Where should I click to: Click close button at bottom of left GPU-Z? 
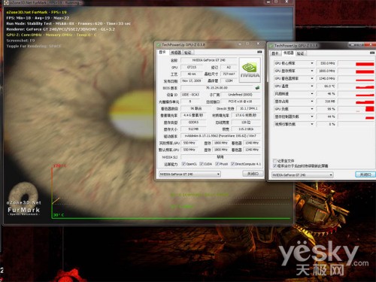(253, 174)
